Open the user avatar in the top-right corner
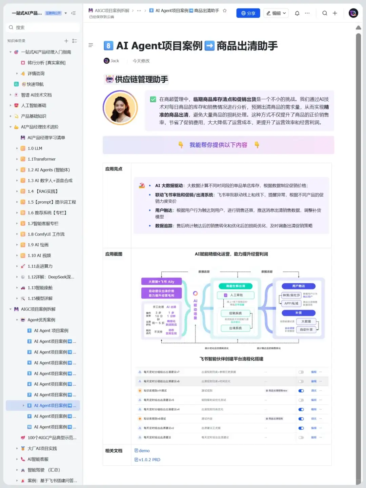366x488 pixels. click(353, 13)
